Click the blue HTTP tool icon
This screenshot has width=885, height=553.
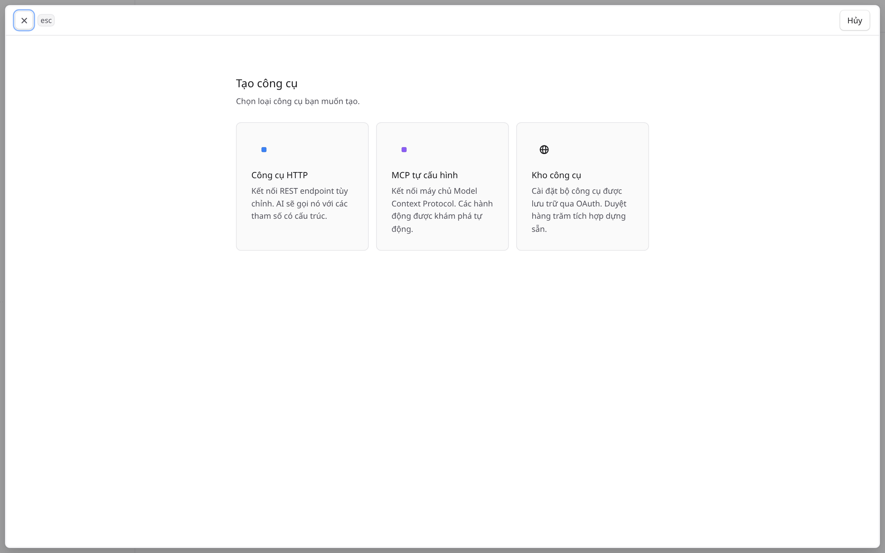264,150
